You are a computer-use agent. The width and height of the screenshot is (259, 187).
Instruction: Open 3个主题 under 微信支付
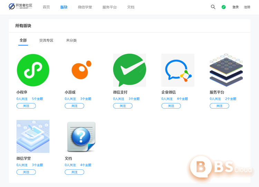[x=134, y=99]
